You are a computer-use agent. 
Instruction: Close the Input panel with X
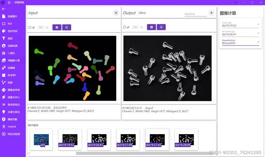116,13
